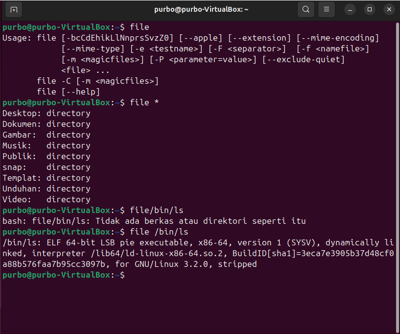Click the 'Unduhan: directory' output line
The height and width of the screenshot is (334, 400).
click(47, 189)
